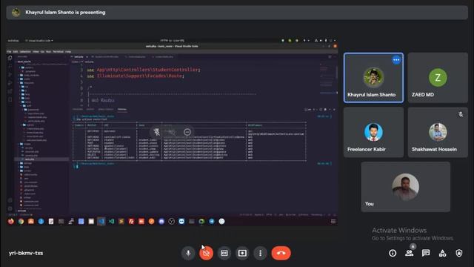Toggle closed captions
This screenshot has height=267, width=474.
(224, 253)
